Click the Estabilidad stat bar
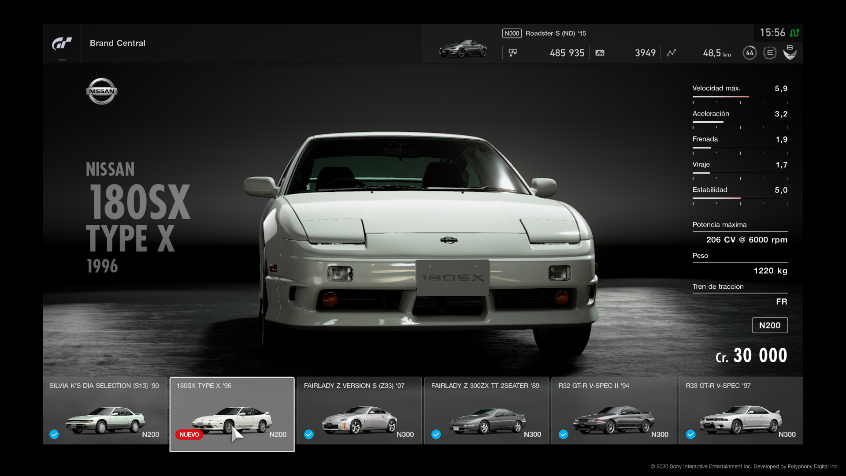The image size is (846, 476). (x=740, y=198)
